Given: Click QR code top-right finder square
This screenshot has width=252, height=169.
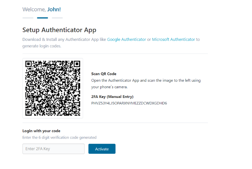Looking at the screenshot, I should point(77,64).
